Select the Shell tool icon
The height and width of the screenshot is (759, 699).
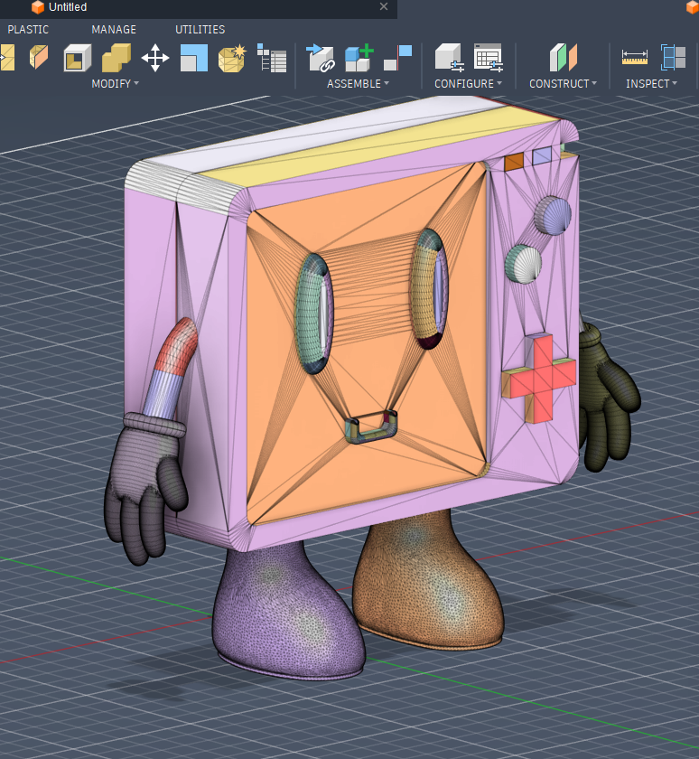tap(78, 58)
